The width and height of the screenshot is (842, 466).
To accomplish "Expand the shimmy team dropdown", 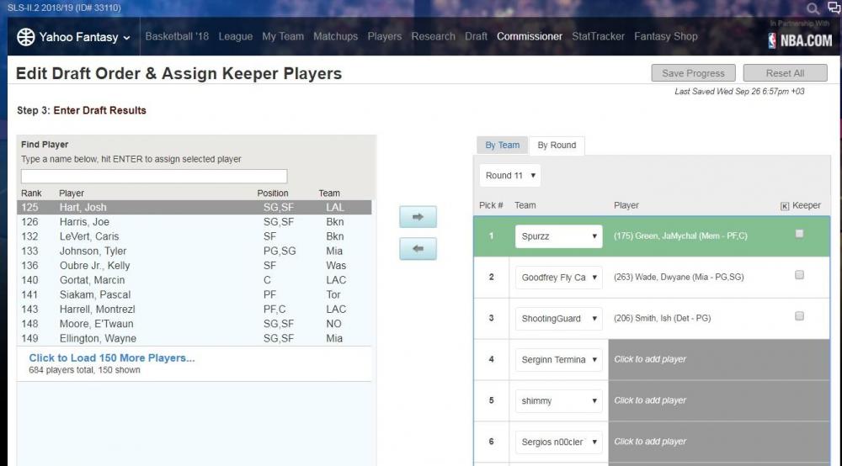I will (558, 401).
